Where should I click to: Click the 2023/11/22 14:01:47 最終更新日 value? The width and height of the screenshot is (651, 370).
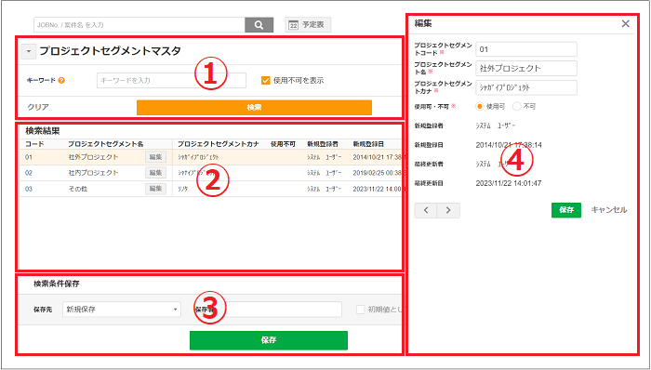[x=509, y=183]
